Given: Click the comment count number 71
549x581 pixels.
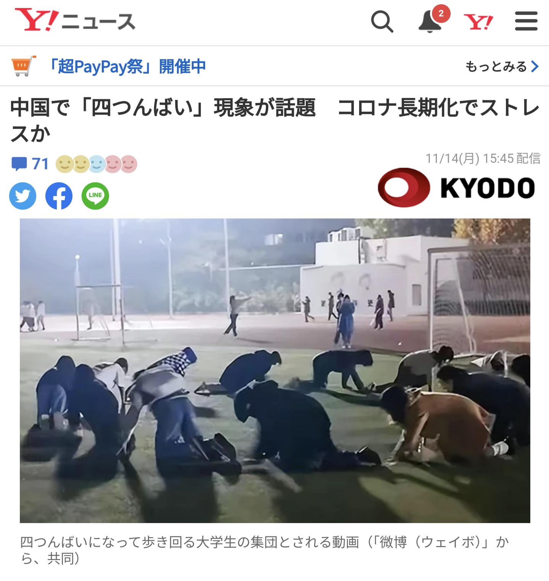Looking at the screenshot, I should [40, 164].
